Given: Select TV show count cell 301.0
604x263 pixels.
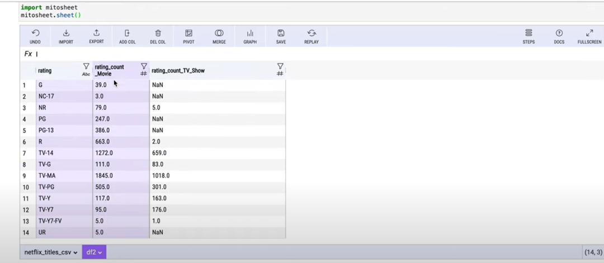Looking at the screenshot, I should (x=218, y=187).
